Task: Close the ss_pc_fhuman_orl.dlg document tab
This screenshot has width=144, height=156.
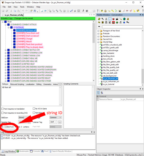Action: [x=94, y=15]
